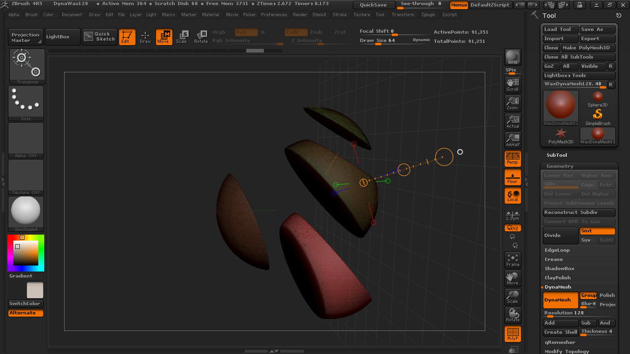
Task: Select the SimpleBrush tool icon
Action: [x=598, y=116]
